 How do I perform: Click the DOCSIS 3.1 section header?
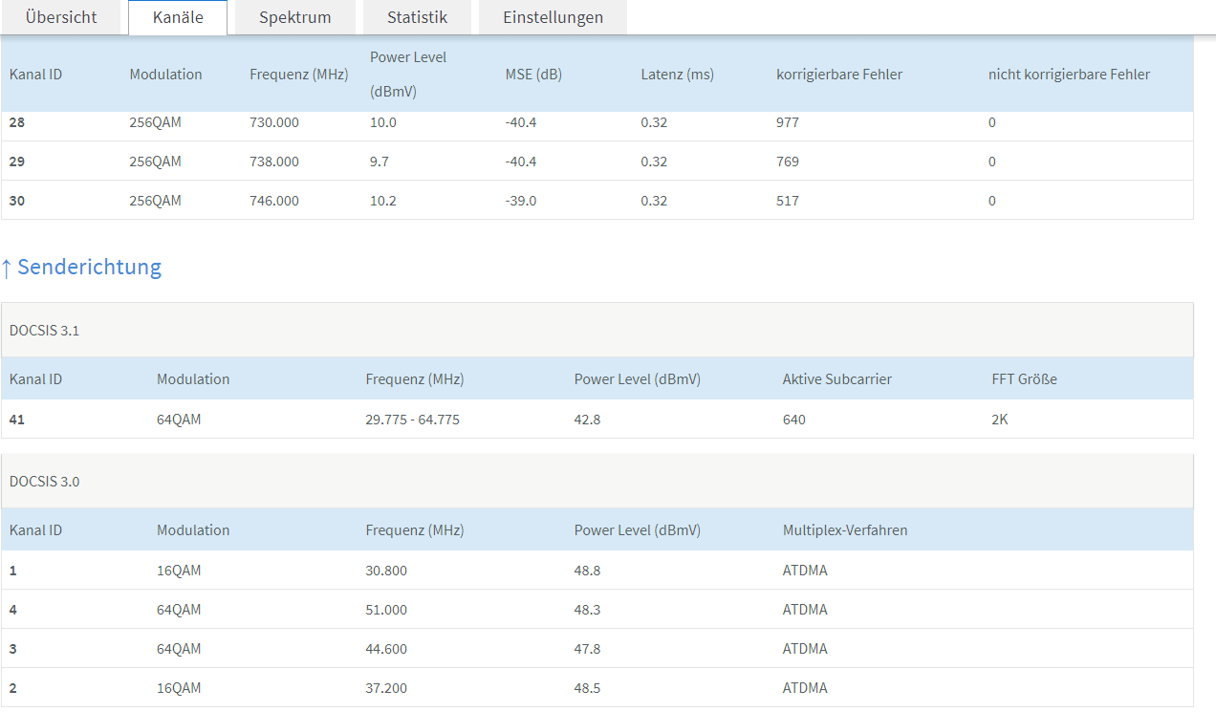click(597, 330)
